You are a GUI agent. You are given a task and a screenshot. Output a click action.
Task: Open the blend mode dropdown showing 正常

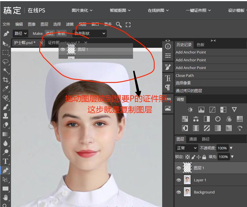click(x=186, y=148)
